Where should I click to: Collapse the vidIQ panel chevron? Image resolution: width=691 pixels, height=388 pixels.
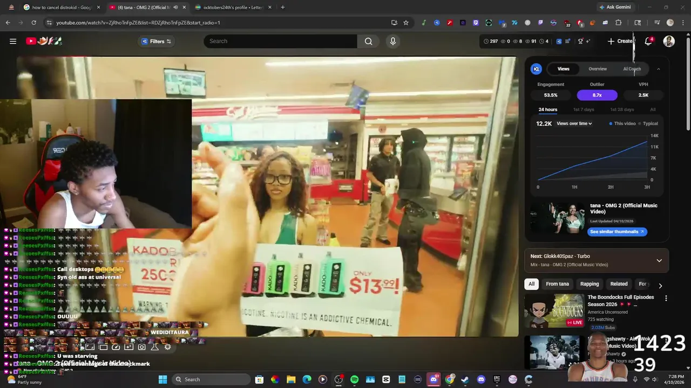point(658,69)
